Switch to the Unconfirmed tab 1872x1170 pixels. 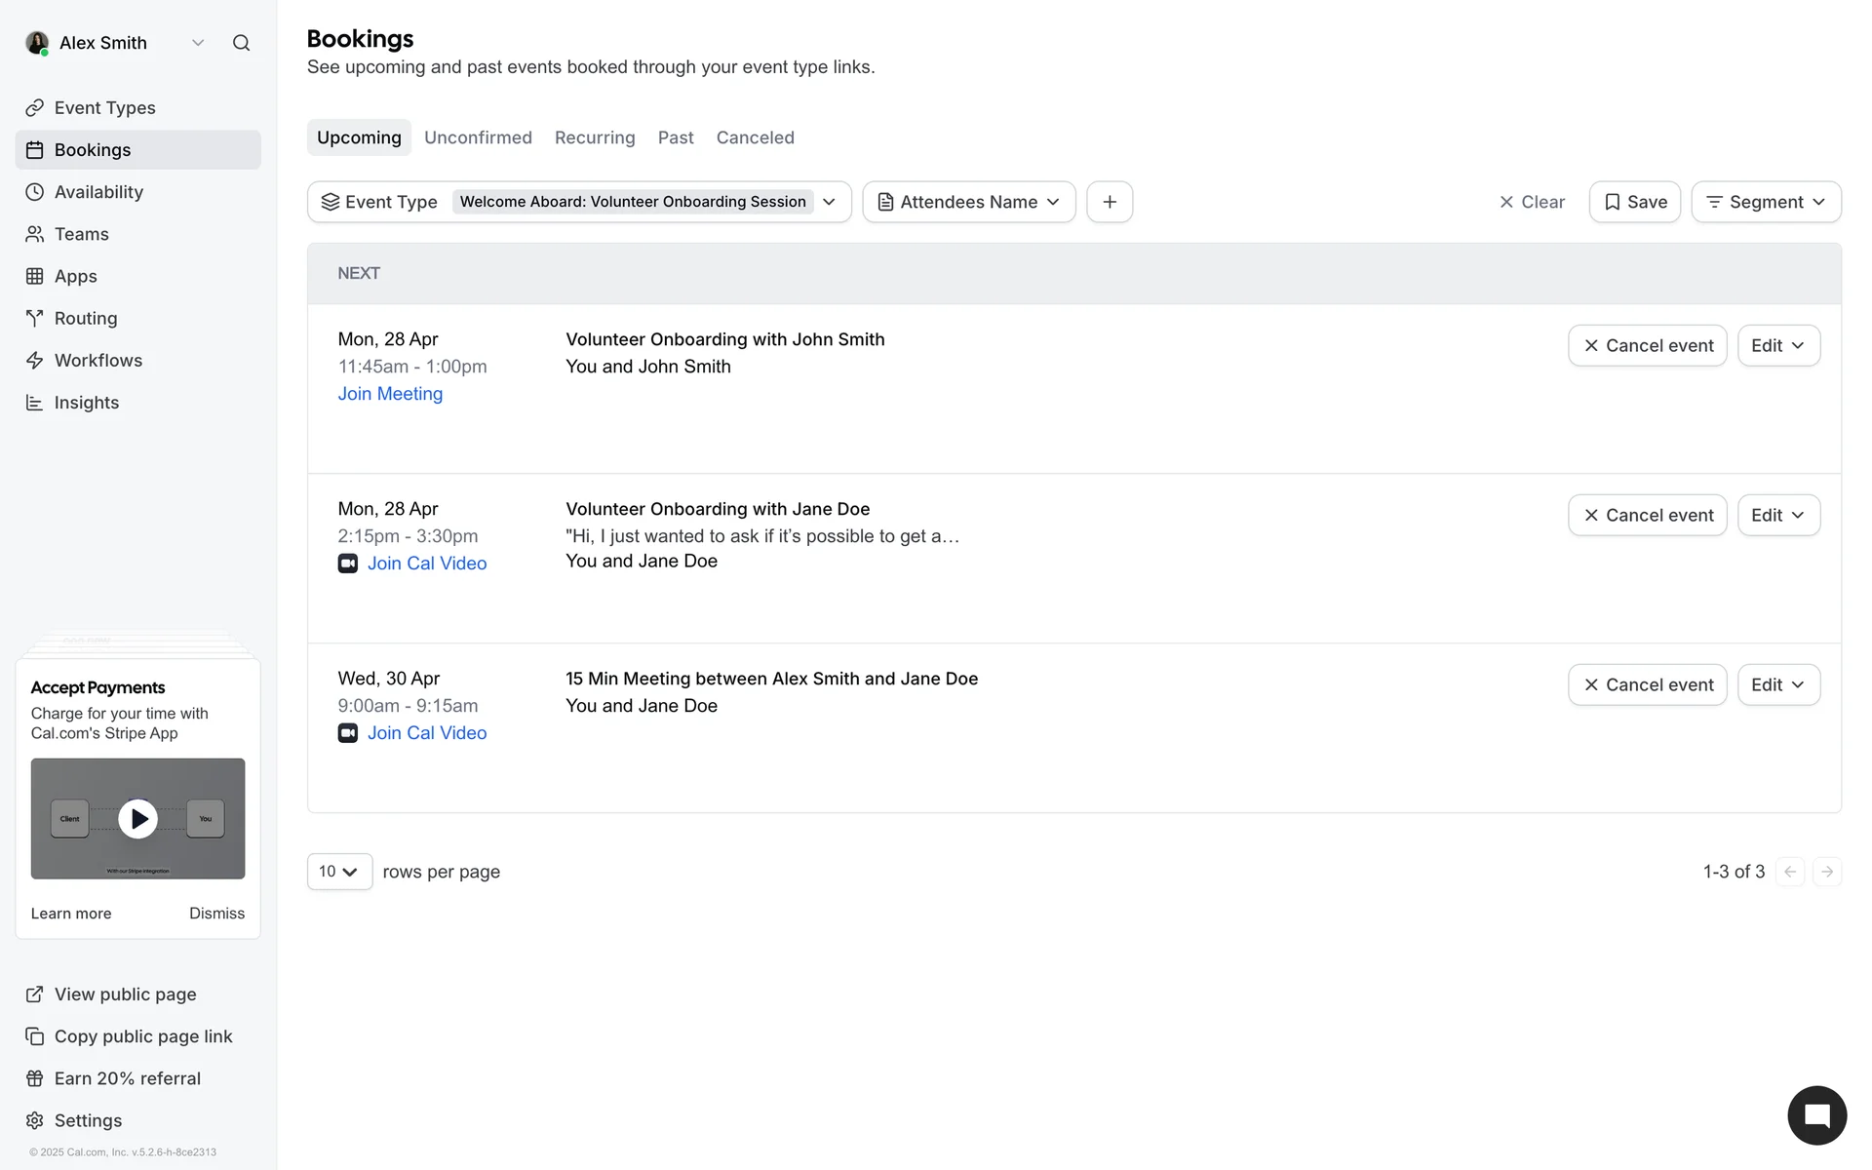pos(478,137)
